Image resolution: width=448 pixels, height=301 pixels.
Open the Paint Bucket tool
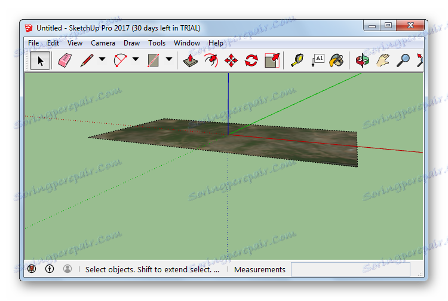336,60
